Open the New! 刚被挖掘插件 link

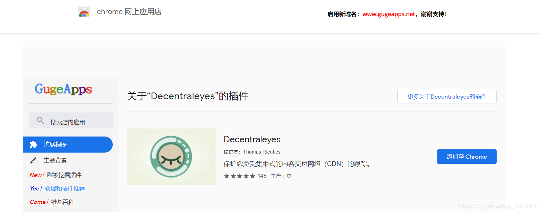pos(56,175)
